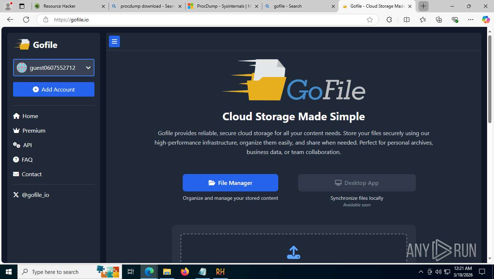Open the tab actions menu icon
494x279 pixels.
point(22,6)
